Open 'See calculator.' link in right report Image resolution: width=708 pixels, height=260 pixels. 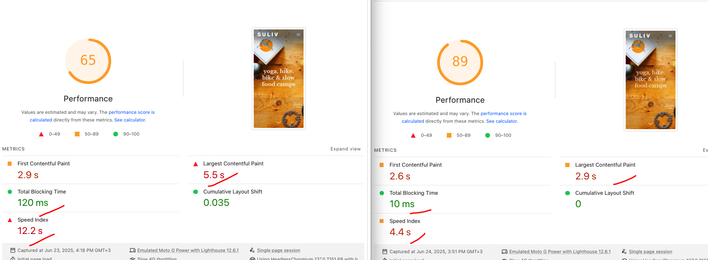click(502, 121)
